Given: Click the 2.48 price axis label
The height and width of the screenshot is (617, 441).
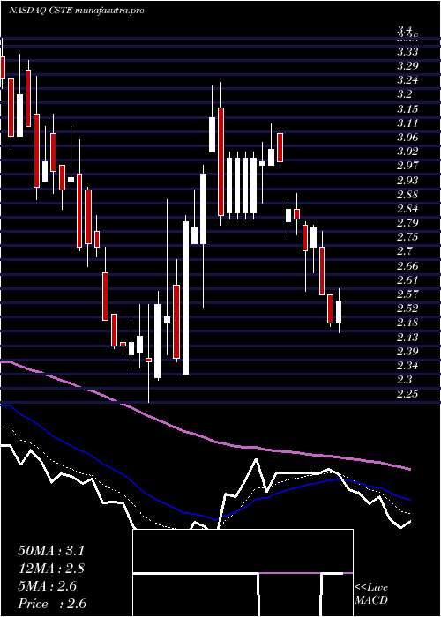Looking at the screenshot, I should (407, 323).
